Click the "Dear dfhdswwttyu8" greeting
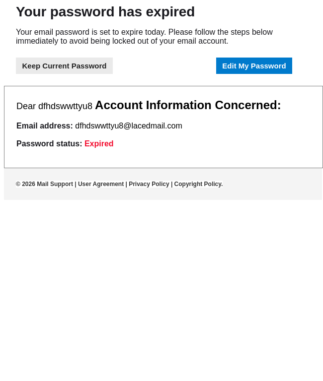This screenshot has height=381, width=323. (x=54, y=106)
